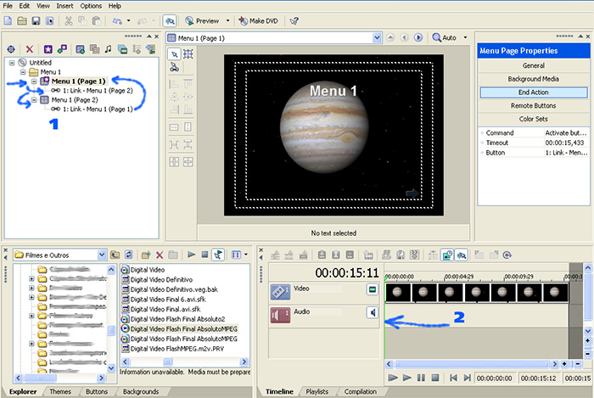Open the Edit menu
Viewport: 594px width, 398px height.
[x=25, y=6]
